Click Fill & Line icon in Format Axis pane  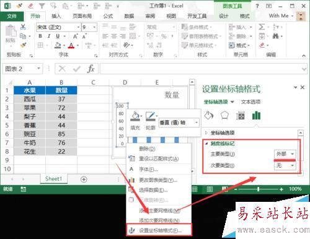209,115
